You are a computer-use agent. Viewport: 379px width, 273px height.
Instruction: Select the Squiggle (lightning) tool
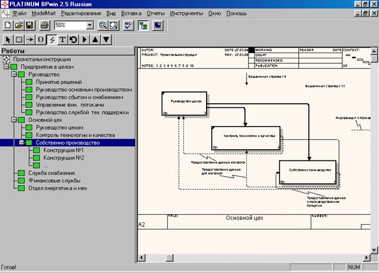(52, 40)
